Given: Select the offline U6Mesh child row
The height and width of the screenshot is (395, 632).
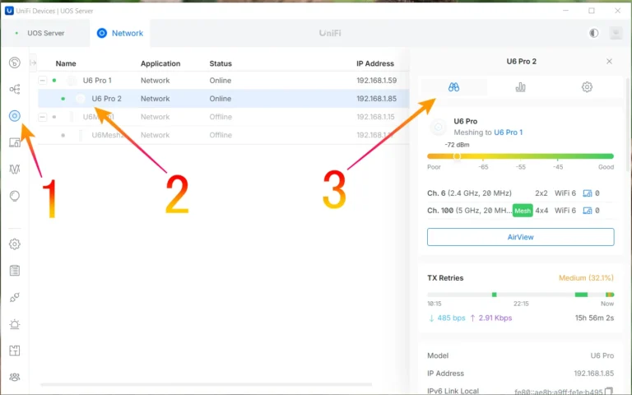Looking at the screenshot, I should [x=224, y=135].
